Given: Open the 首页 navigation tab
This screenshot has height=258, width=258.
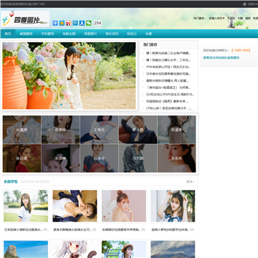Looking at the screenshot, I should [x=8, y=34].
